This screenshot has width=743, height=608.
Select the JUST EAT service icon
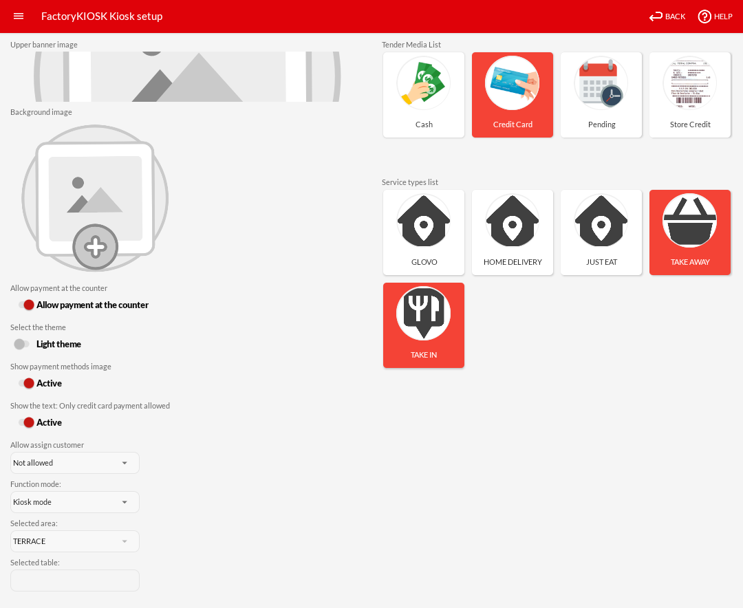coord(601,221)
